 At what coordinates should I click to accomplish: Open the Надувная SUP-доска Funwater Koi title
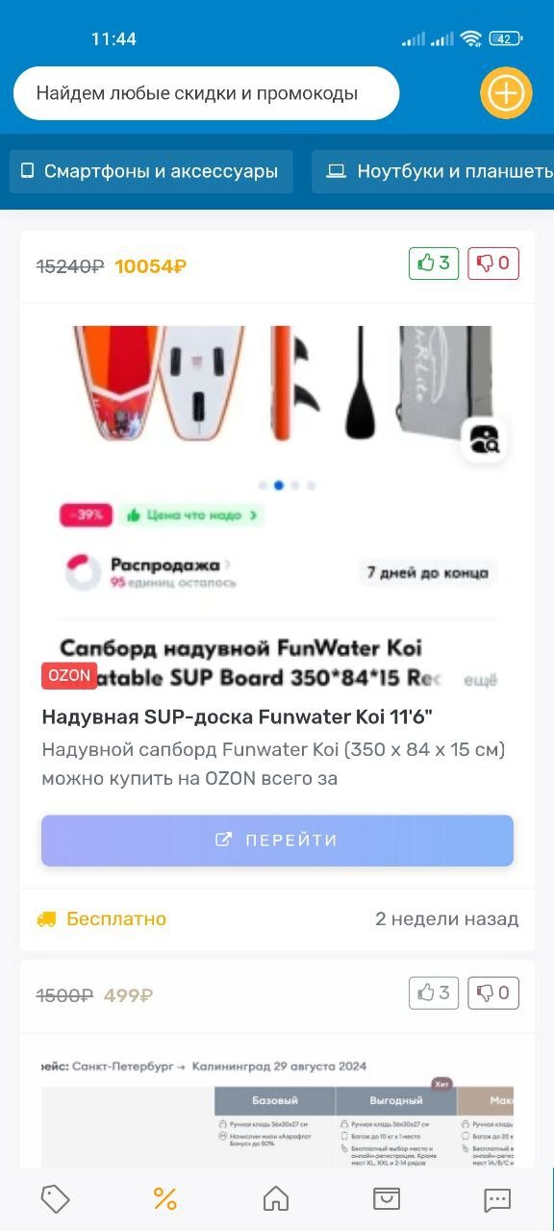[x=237, y=716]
